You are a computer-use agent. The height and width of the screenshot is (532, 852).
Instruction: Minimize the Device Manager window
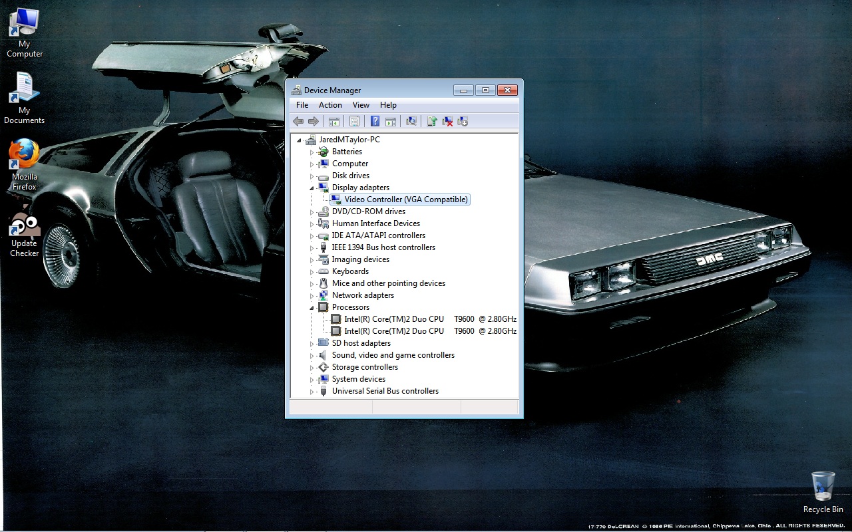[463, 90]
